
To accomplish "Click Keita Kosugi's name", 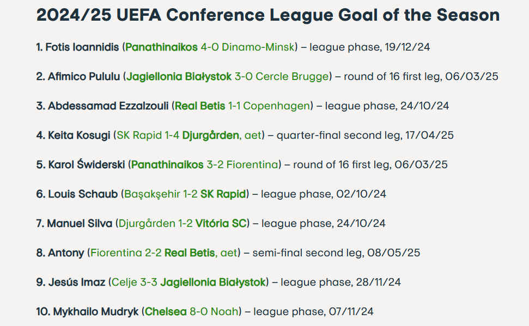I will point(80,135).
